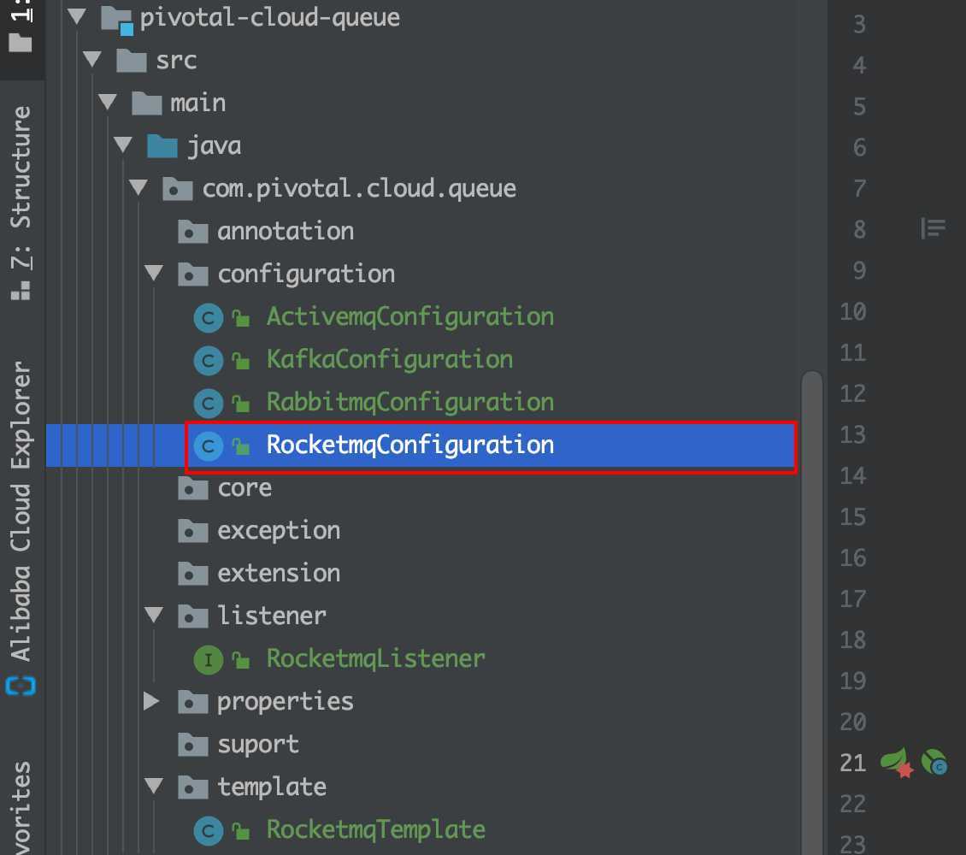Click the pivotal-cloud-queue module folder icon
The image size is (966, 855).
point(115,19)
